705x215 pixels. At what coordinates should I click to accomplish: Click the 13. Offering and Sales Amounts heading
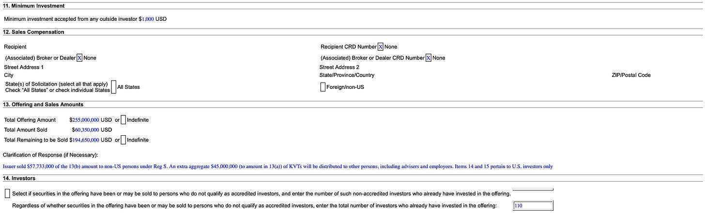43,104
